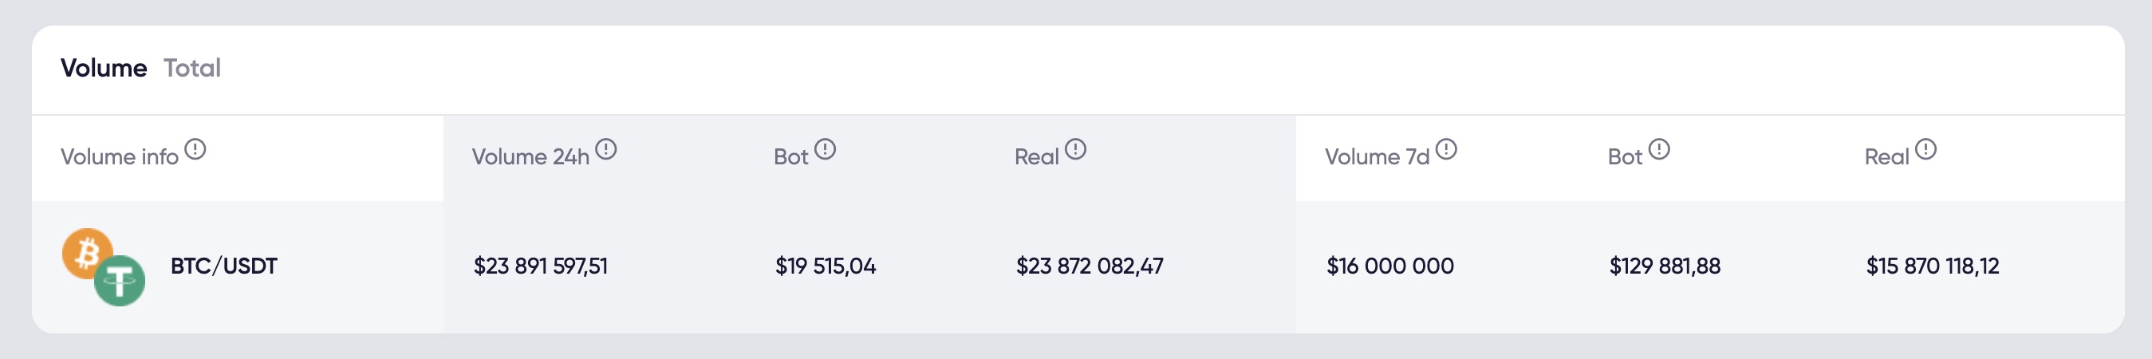This screenshot has height=359, width=2152.
Task: Click the Volume 7d column header
Action: 1377,157
